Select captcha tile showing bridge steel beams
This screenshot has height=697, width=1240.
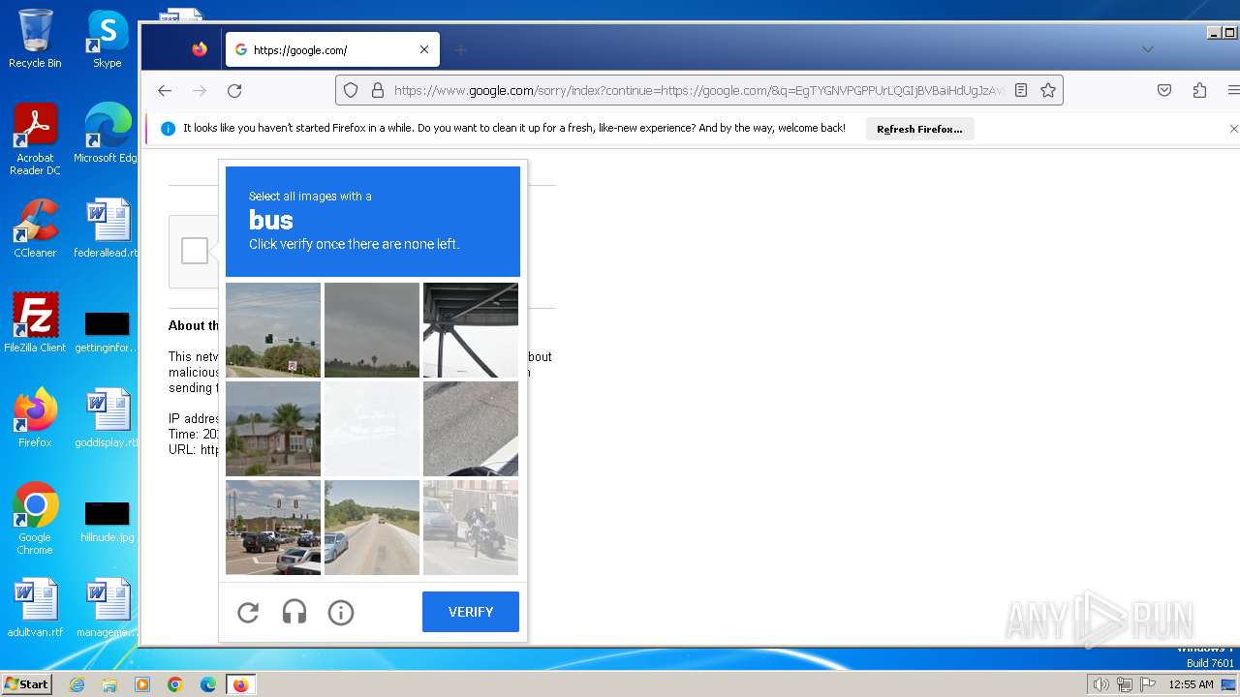point(471,330)
